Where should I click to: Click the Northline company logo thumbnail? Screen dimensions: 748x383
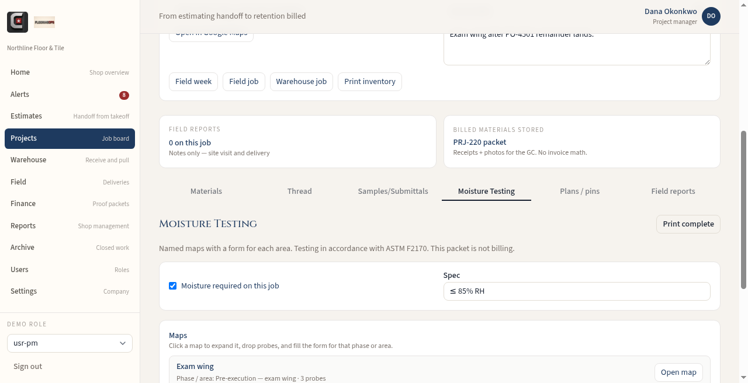(44, 22)
